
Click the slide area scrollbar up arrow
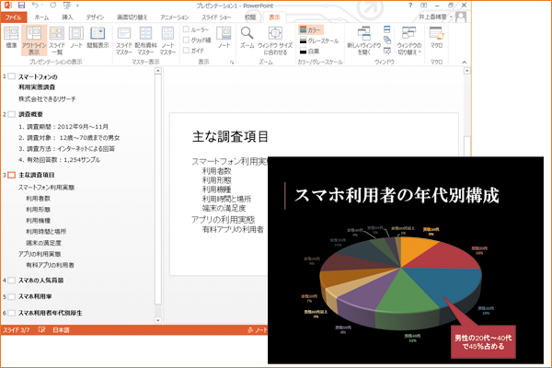point(466,71)
